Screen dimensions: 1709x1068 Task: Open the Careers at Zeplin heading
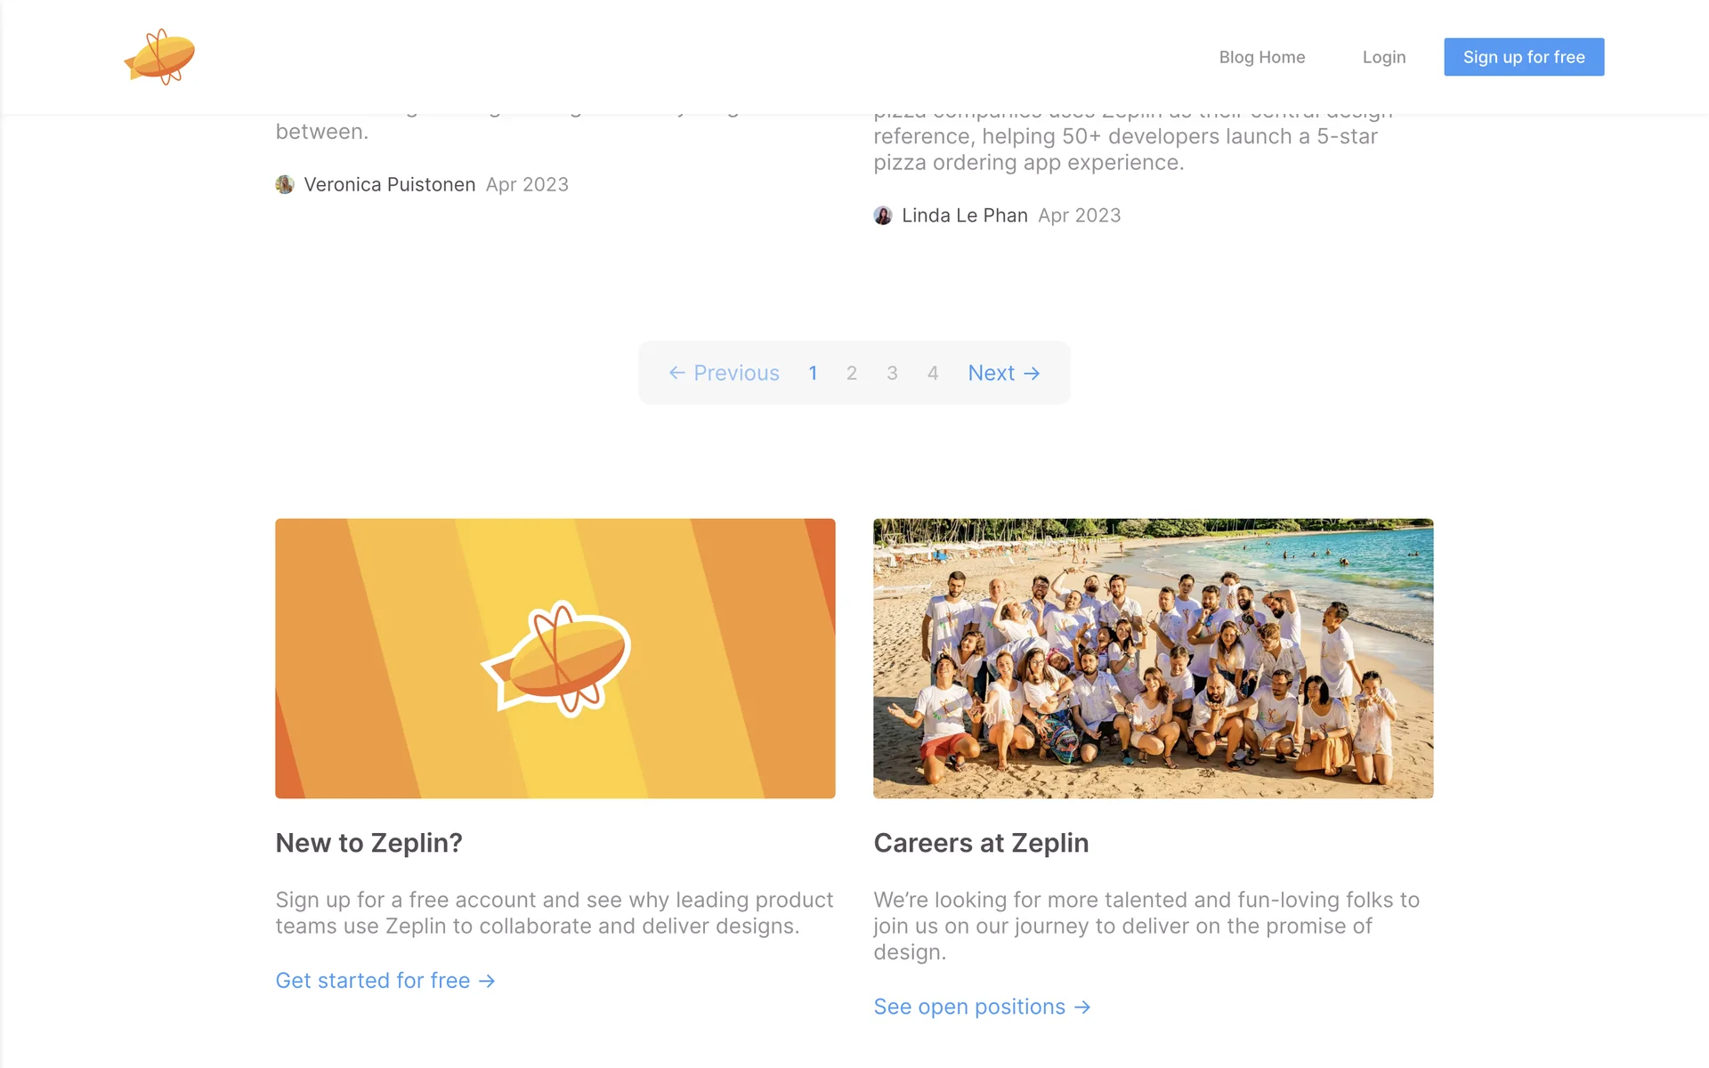point(981,843)
